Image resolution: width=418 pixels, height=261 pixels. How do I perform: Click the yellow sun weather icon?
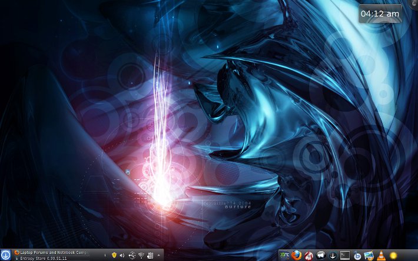point(393,256)
